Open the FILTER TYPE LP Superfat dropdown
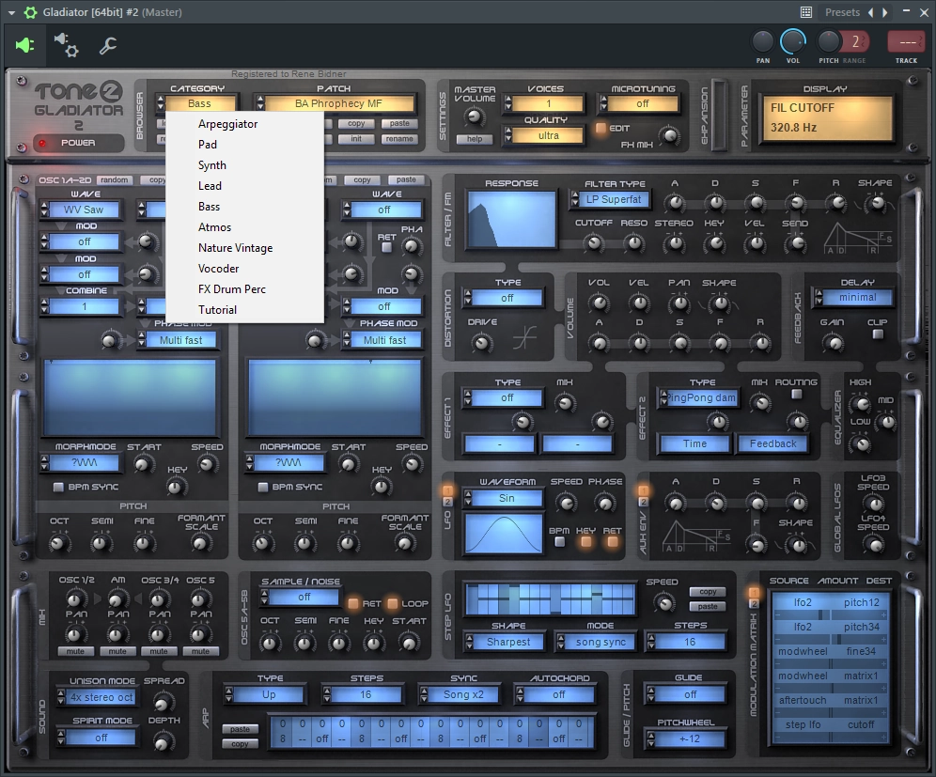The width and height of the screenshot is (936, 777). pos(610,199)
